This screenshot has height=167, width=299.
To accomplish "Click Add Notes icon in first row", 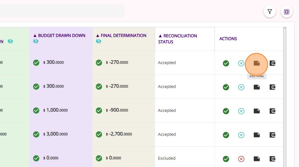I will pyautogui.click(x=257, y=63).
